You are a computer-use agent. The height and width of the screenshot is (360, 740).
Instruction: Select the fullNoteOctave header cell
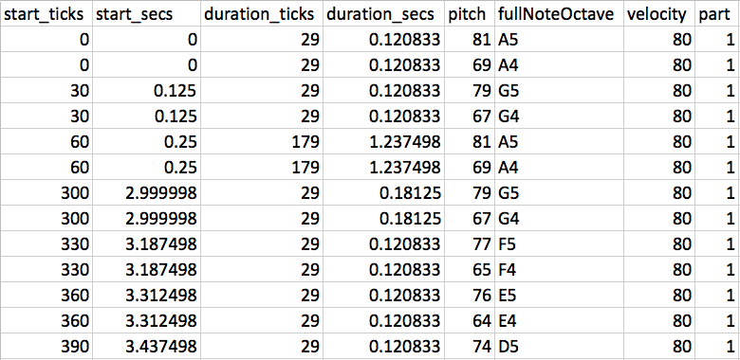click(559, 13)
